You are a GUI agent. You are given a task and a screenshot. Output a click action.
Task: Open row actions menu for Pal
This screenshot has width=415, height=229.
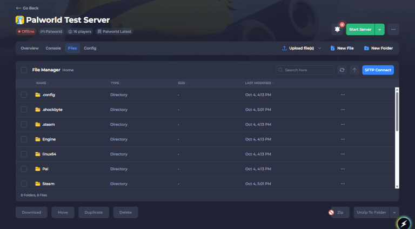[343, 169]
